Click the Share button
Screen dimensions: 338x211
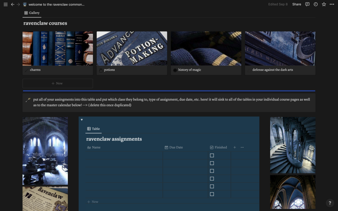click(297, 4)
